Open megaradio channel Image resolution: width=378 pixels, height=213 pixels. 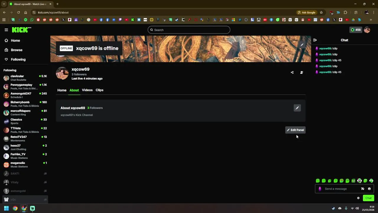click(25, 165)
